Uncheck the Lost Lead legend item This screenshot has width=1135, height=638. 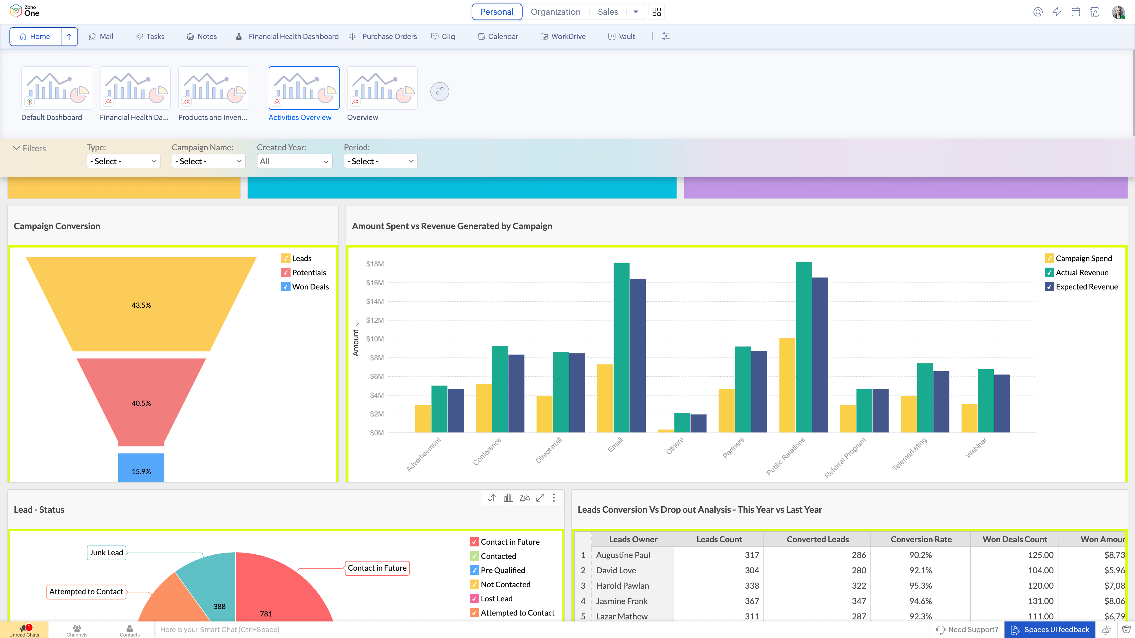coord(474,598)
